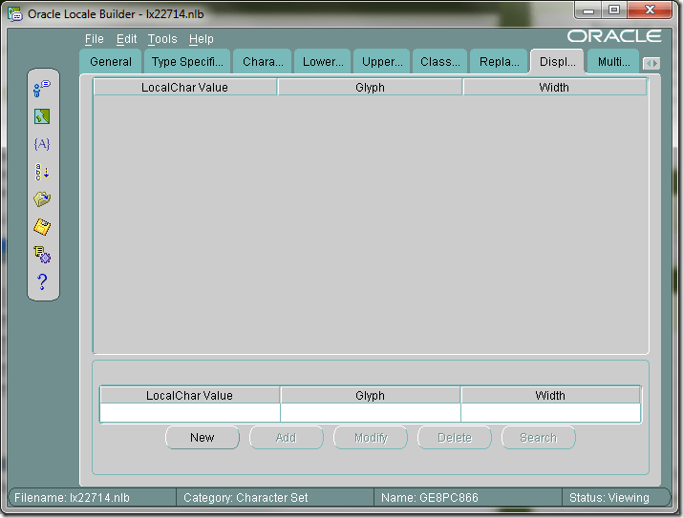Screen dimensions: 683x518
Task: Click upper table Width column header
Action: click(554, 88)
